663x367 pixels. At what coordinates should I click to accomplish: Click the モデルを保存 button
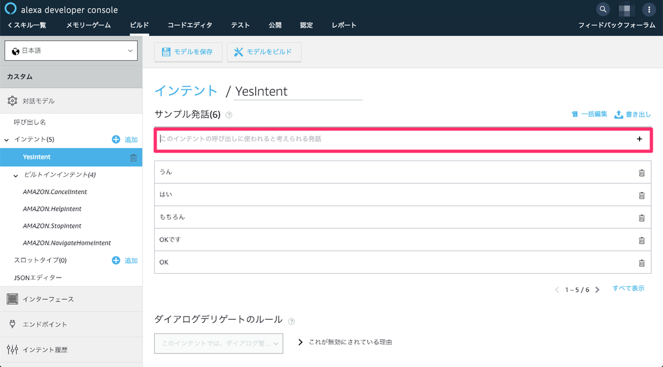(188, 52)
